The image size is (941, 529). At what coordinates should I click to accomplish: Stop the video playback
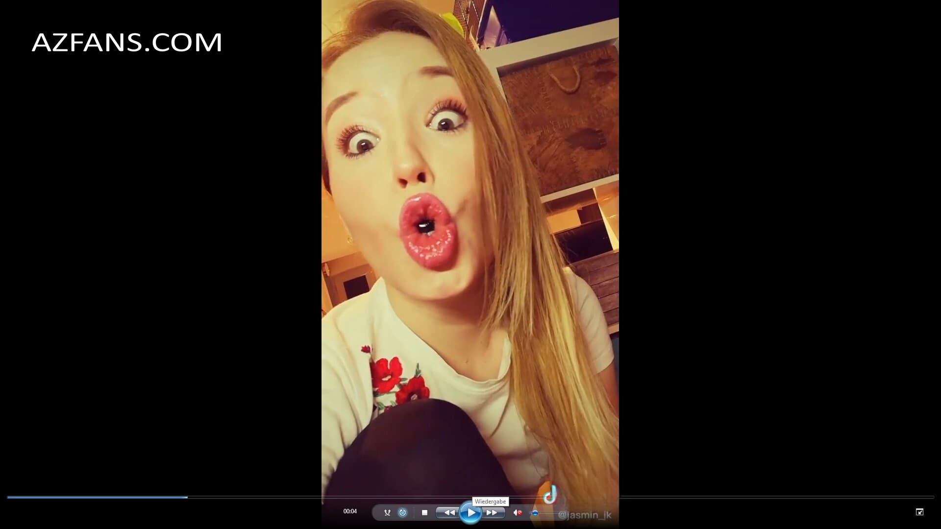coord(424,513)
